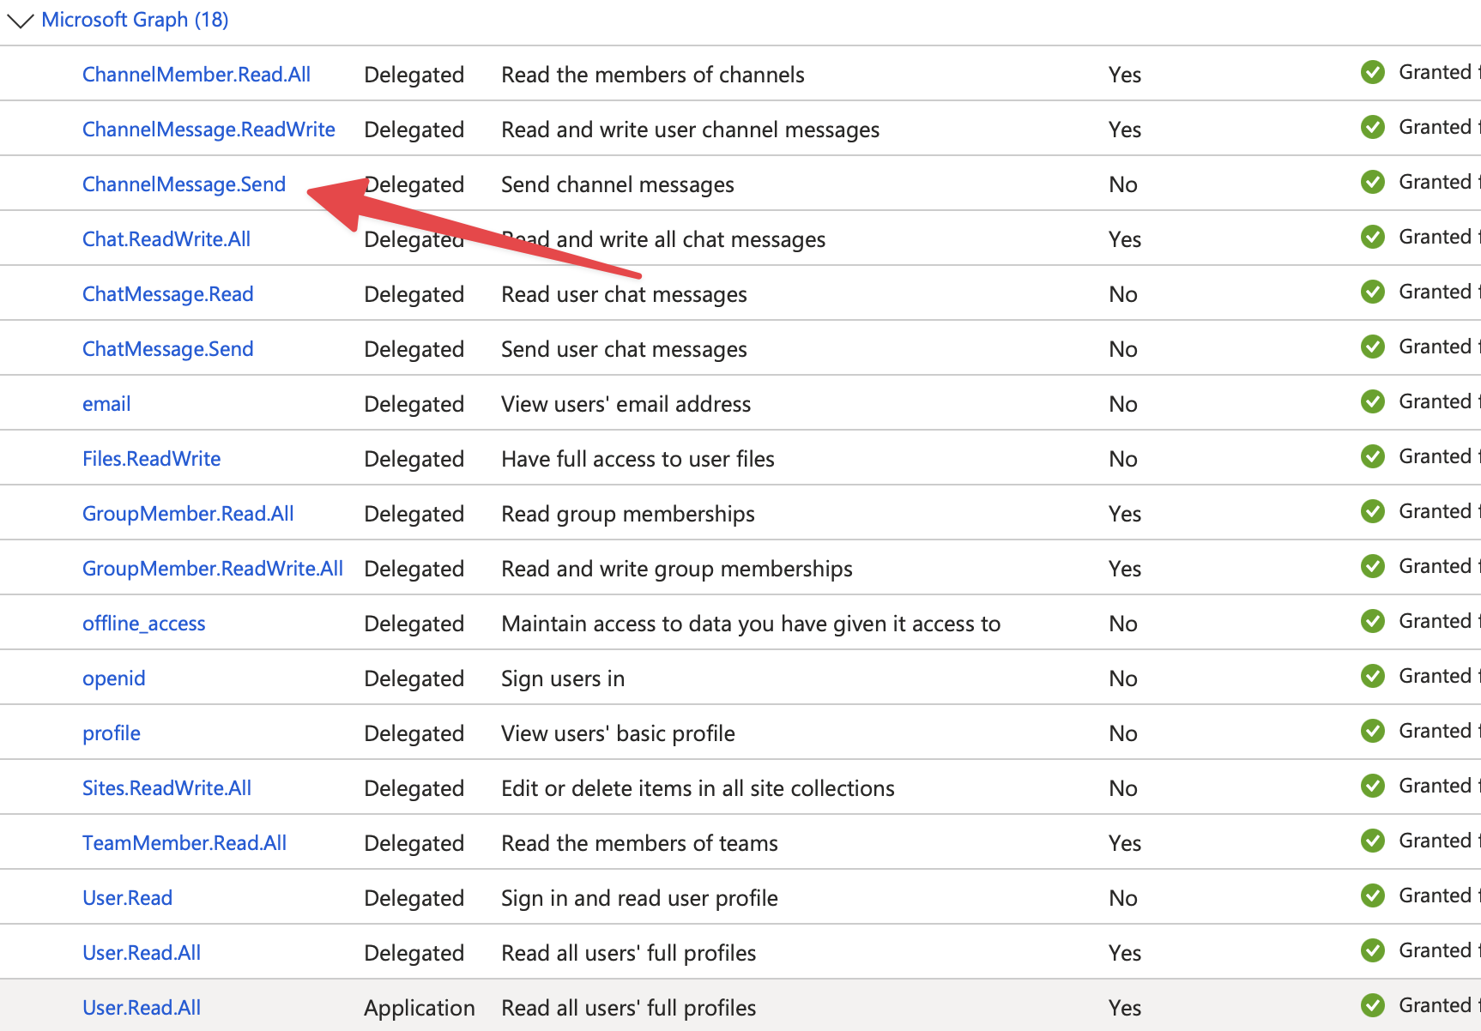This screenshot has width=1481, height=1031.
Task: Open the openid permission link
Action: tap(113, 678)
